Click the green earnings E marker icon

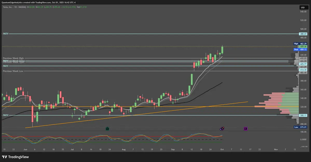(107, 129)
